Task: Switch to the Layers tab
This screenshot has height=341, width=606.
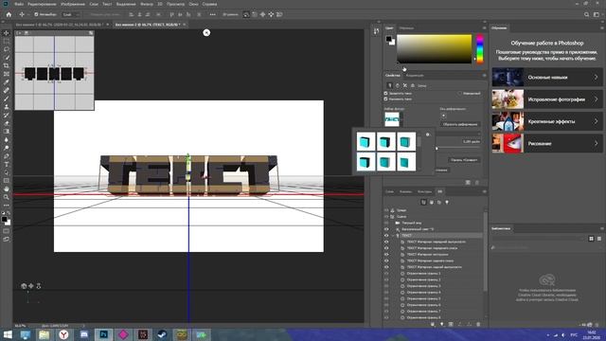Action: pyautogui.click(x=389, y=191)
